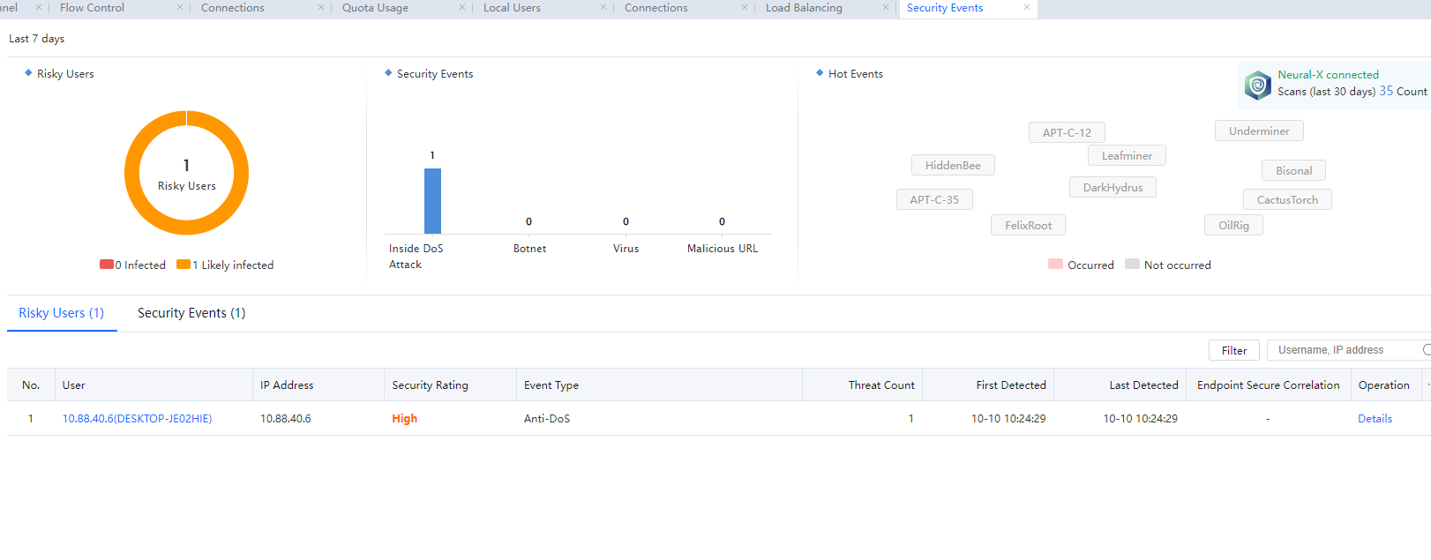The image size is (1431, 560).
Task: Open the Last 7 days time range
Action: [x=36, y=39]
